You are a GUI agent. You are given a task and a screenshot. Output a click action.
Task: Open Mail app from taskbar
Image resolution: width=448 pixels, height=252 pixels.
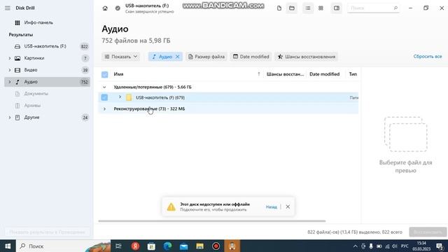(x=183, y=246)
